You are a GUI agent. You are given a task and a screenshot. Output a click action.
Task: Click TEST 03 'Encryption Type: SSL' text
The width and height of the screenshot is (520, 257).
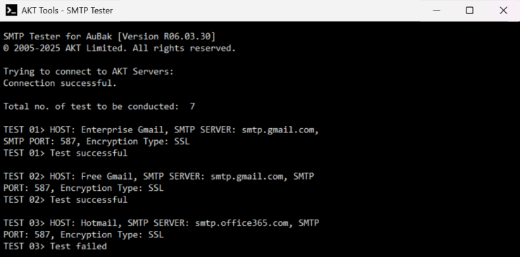[x=112, y=234]
